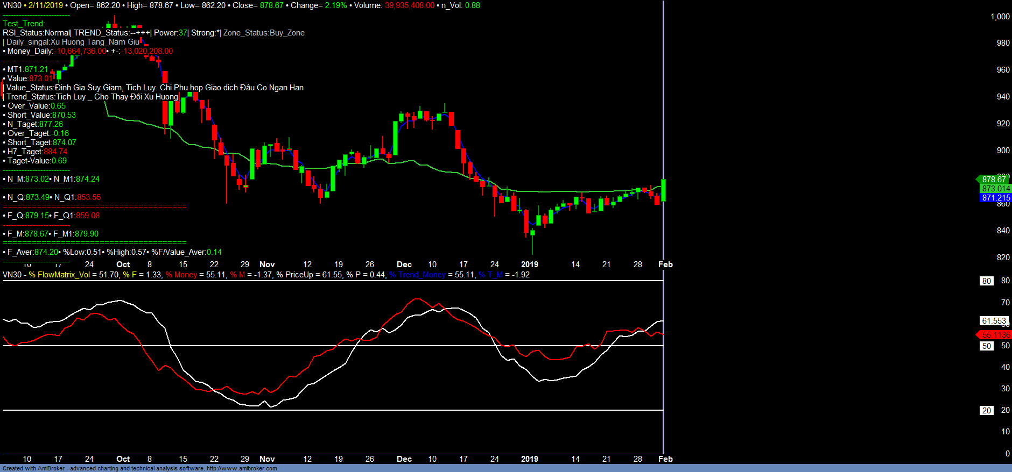Select the 1,000 price axis label
Viewport: 1012px width, 472px height.
(x=1000, y=17)
